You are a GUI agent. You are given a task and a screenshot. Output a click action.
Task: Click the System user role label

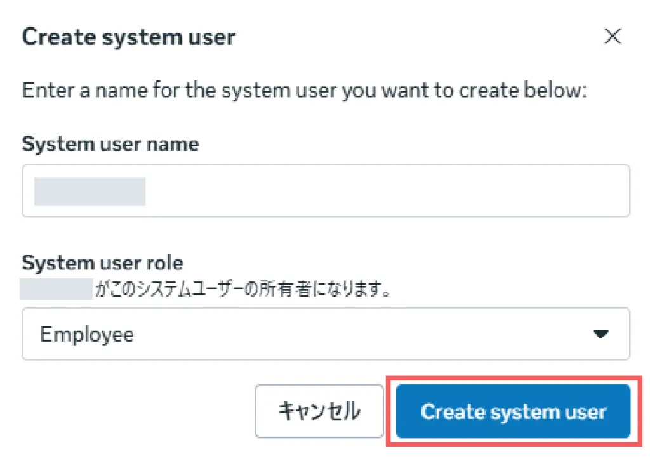pos(102,262)
